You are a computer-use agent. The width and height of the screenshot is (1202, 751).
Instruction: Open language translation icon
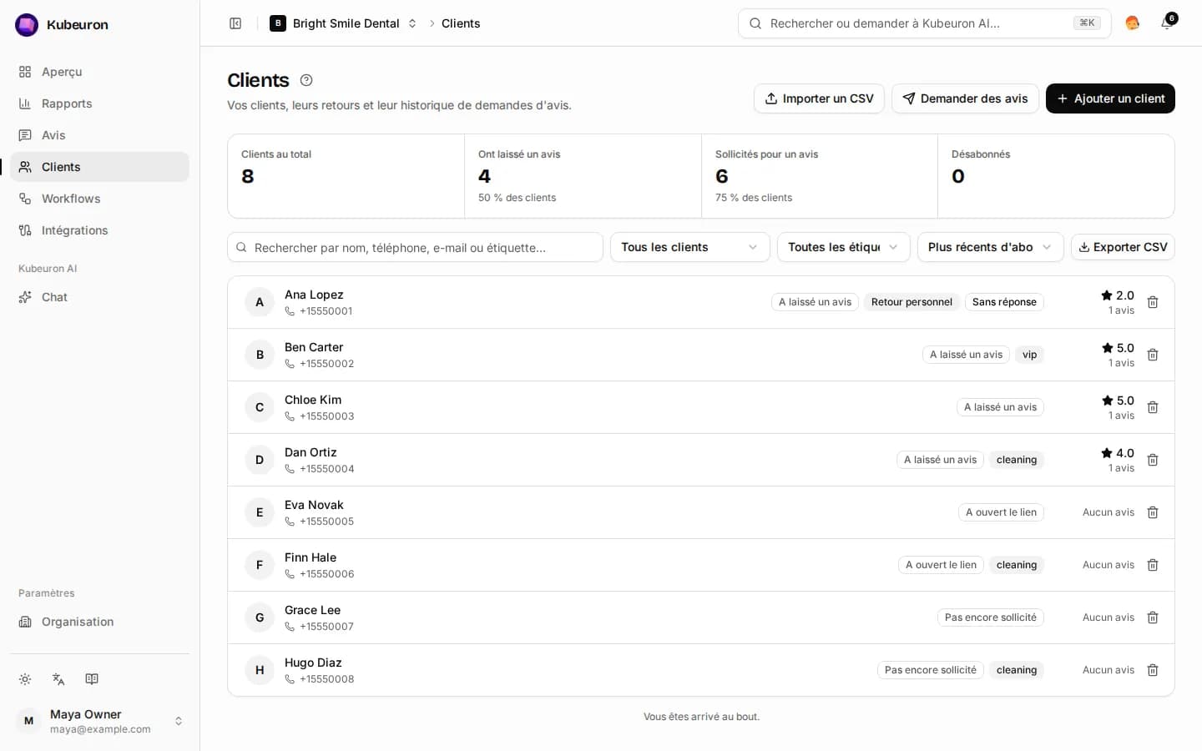tap(58, 679)
